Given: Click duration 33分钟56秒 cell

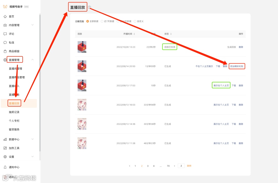Looking at the screenshot, I should coord(150,105).
